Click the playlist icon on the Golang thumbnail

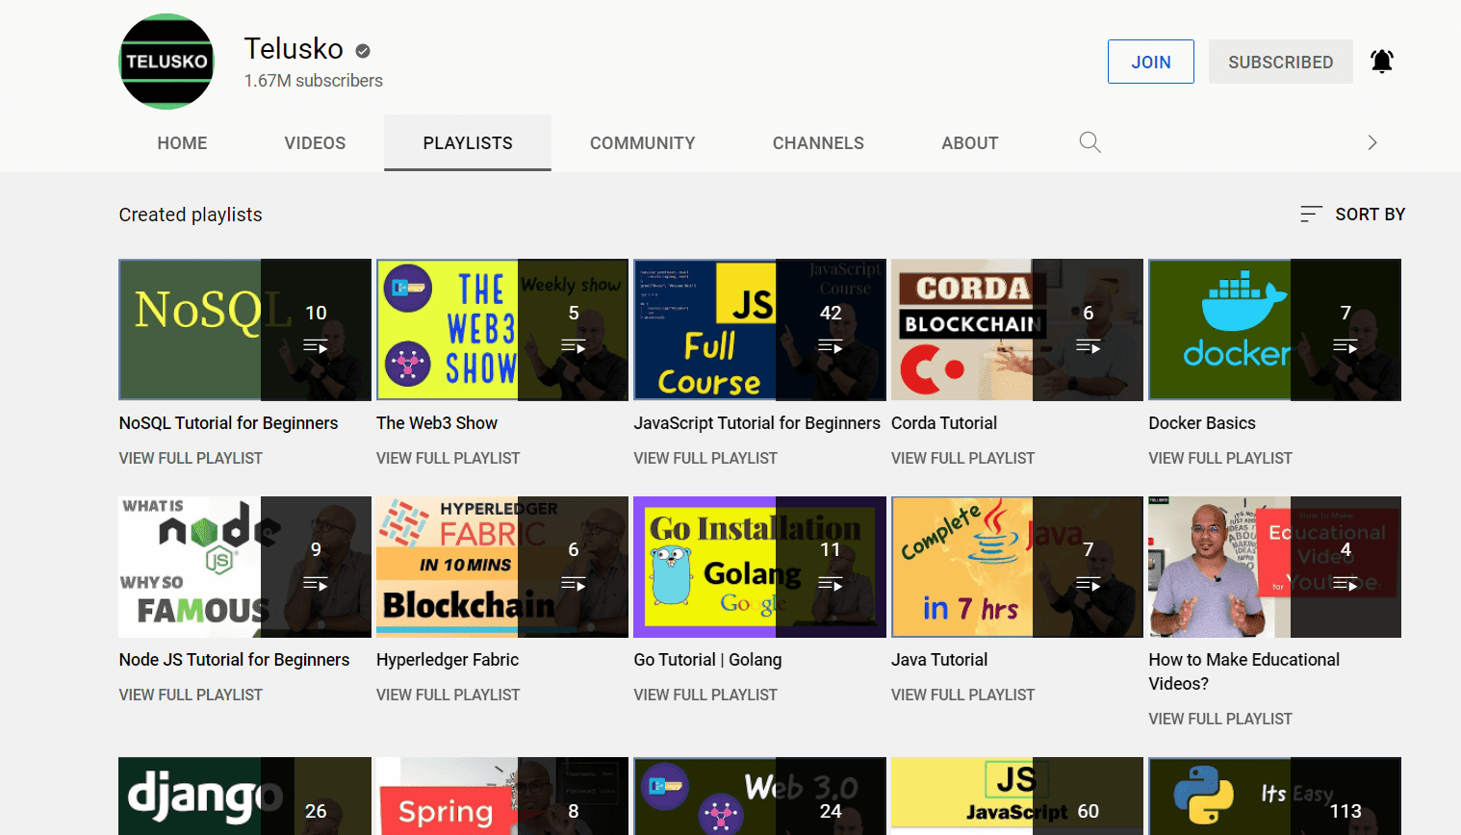pos(831,584)
